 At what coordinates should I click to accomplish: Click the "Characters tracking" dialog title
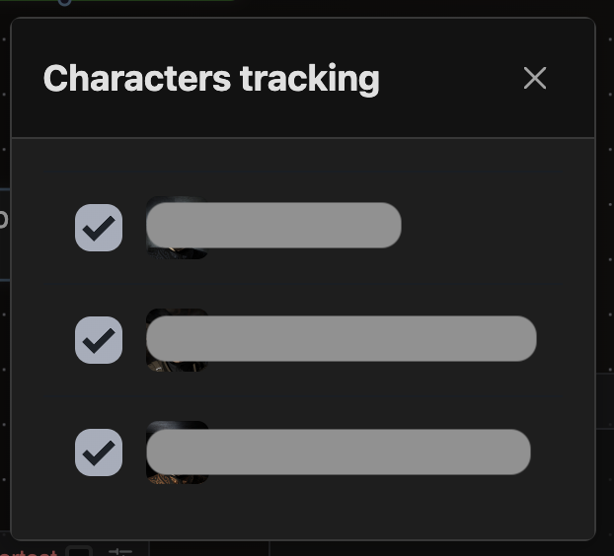(x=211, y=79)
